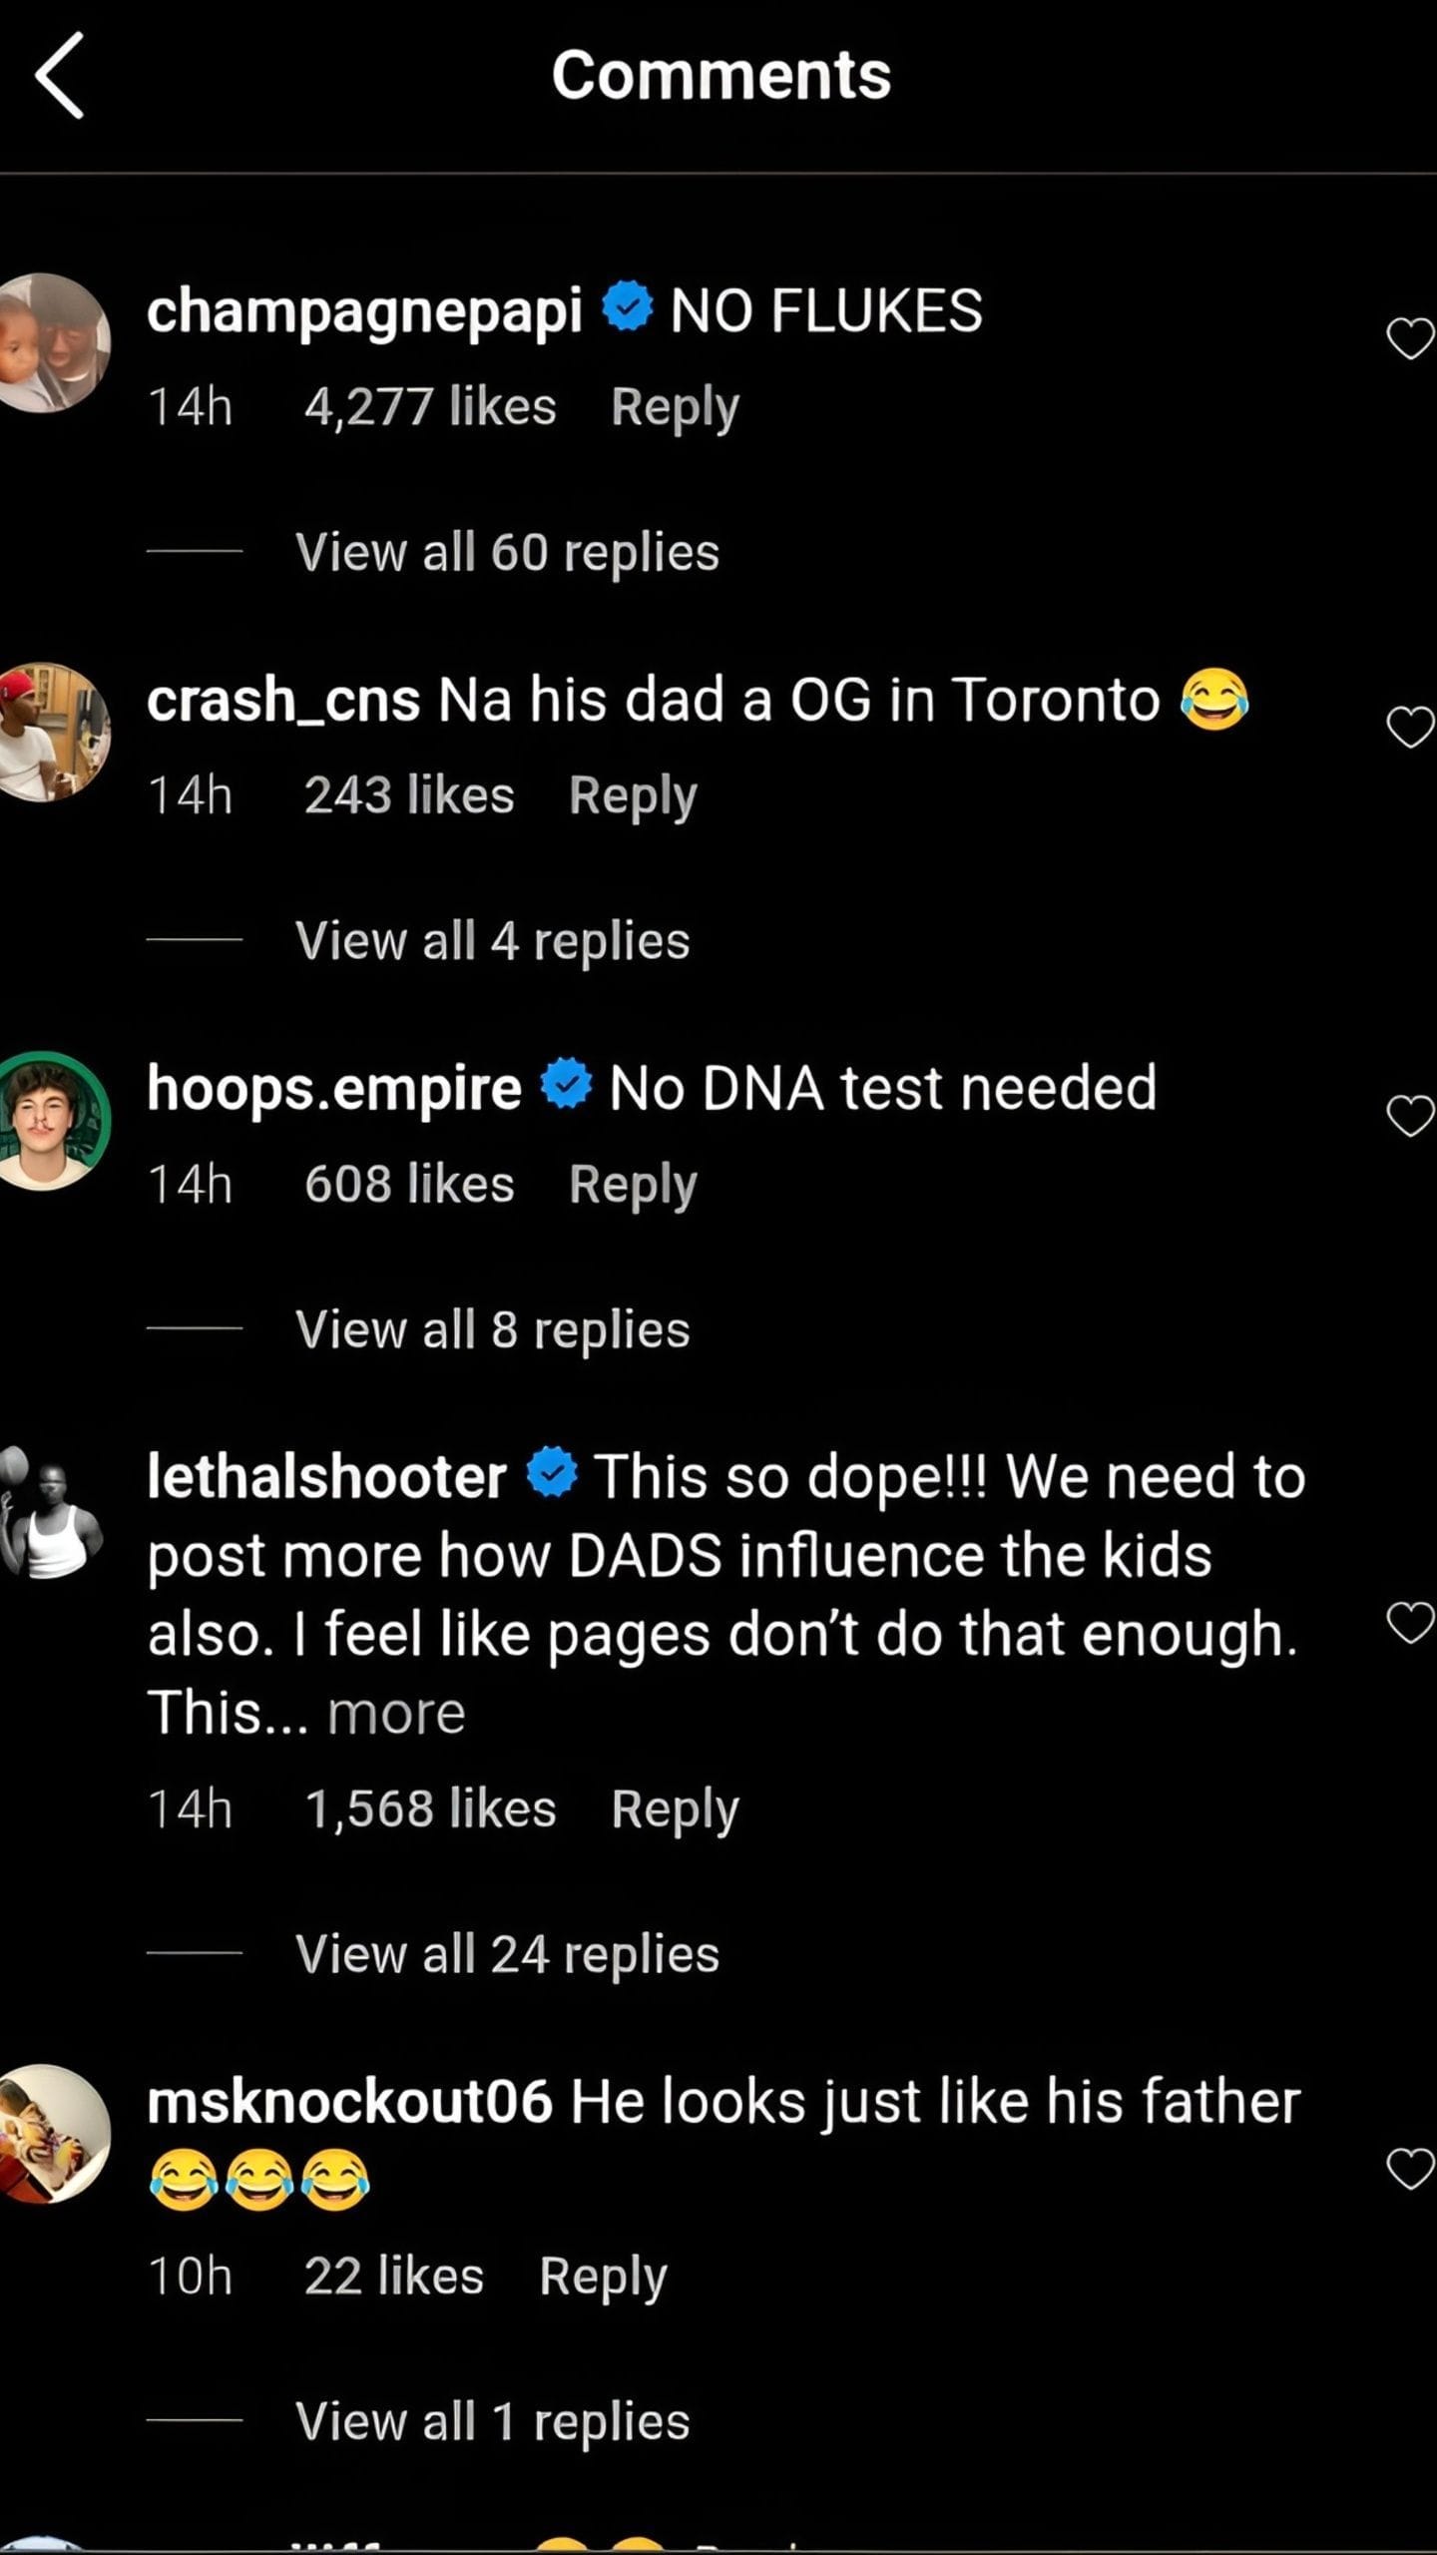The width and height of the screenshot is (1437, 2555).
Task: Expand View all 8 replies
Action: [492, 1329]
